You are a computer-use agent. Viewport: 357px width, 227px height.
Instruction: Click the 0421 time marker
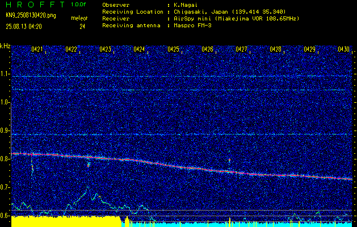click(x=37, y=49)
